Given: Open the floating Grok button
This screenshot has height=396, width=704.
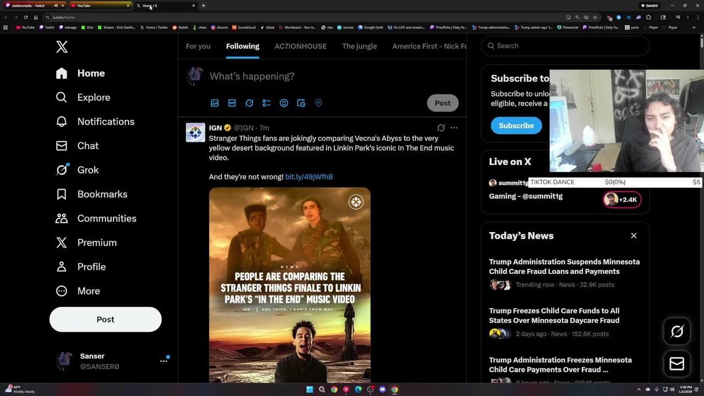Looking at the screenshot, I should (677, 332).
